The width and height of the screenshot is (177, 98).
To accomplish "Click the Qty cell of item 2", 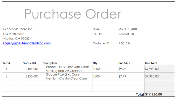I will click(105, 76).
